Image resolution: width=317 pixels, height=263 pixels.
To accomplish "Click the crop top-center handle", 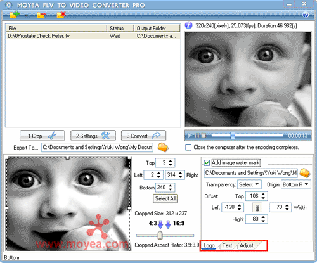I will [68, 158].
